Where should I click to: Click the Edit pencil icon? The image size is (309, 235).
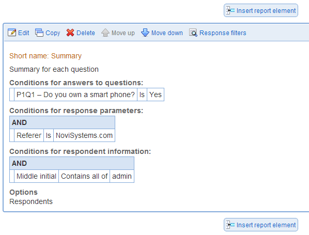click(12, 33)
